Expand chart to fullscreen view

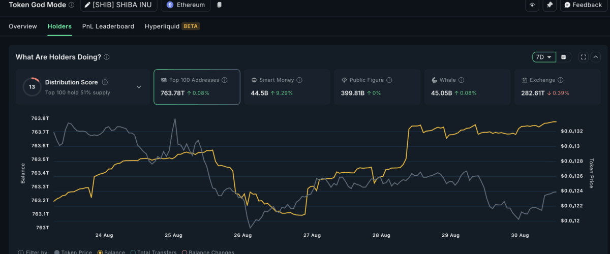pos(583,57)
